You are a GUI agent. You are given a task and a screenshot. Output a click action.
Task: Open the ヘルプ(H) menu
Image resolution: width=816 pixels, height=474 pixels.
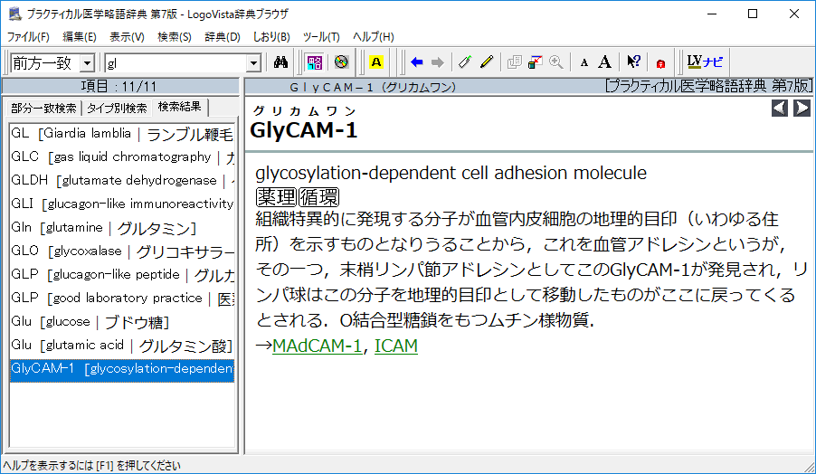coord(373,37)
